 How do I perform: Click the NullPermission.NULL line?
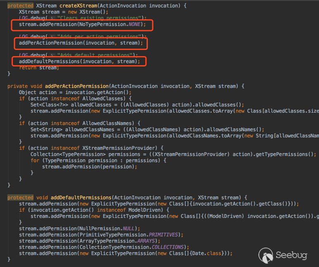[79, 229]
